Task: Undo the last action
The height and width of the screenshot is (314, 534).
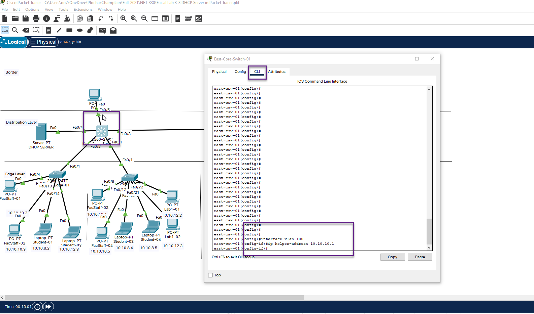Action: click(x=101, y=18)
